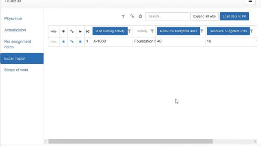Click the scrollbar left arrow
The height and width of the screenshot is (147, 261).
pos(46,141)
